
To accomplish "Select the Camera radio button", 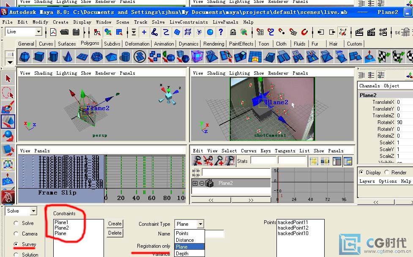I will pyautogui.click(x=16, y=234).
